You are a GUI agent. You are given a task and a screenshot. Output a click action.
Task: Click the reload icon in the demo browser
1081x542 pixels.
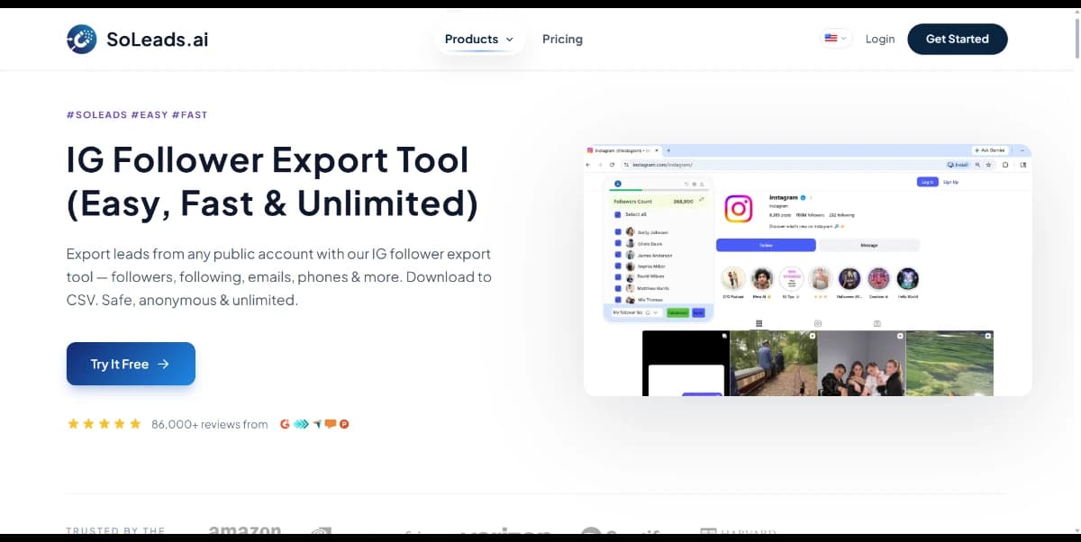pos(612,165)
